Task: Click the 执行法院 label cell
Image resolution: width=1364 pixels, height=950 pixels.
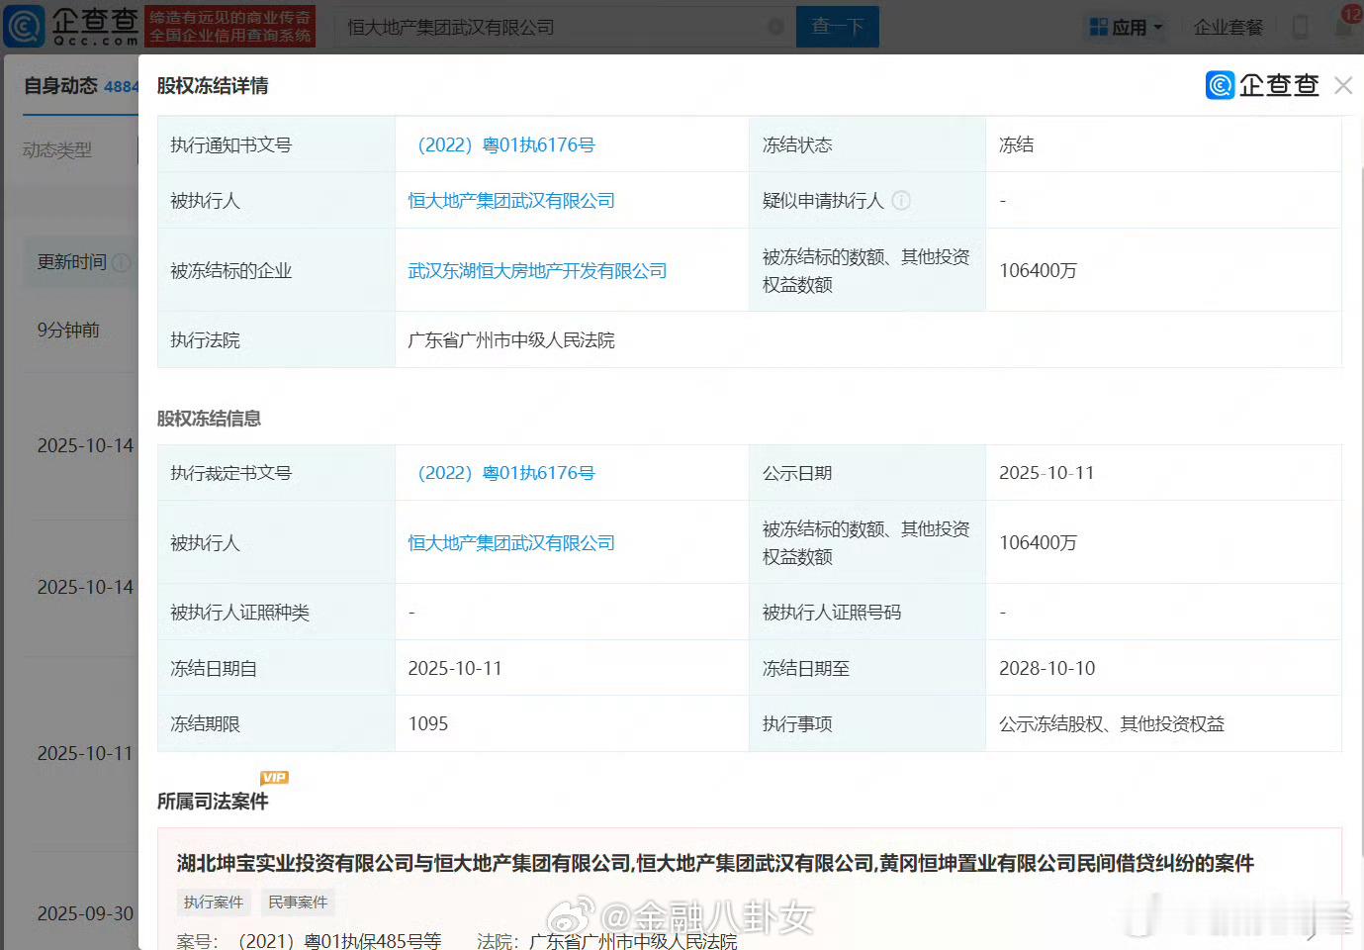Action: point(276,339)
